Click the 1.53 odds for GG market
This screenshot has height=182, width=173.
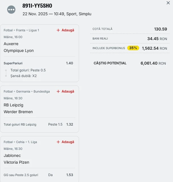(69, 175)
